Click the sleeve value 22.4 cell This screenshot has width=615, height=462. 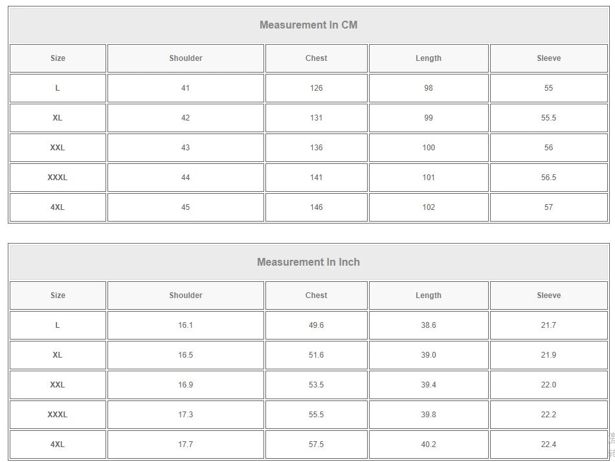tap(548, 445)
